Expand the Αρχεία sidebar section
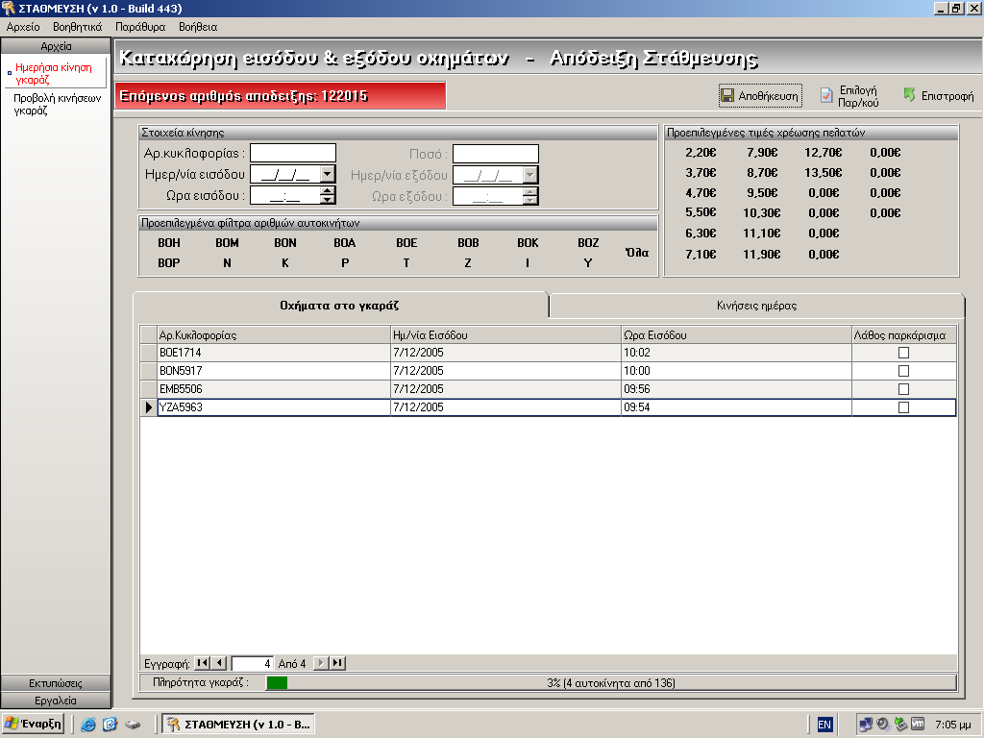Screen dimensions: 984x738 tap(56, 46)
